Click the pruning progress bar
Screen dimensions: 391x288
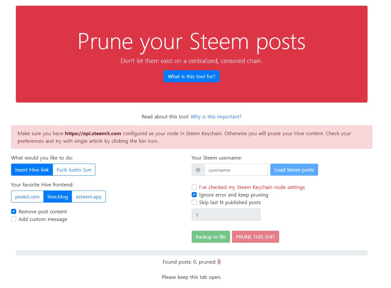tap(191, 253)
